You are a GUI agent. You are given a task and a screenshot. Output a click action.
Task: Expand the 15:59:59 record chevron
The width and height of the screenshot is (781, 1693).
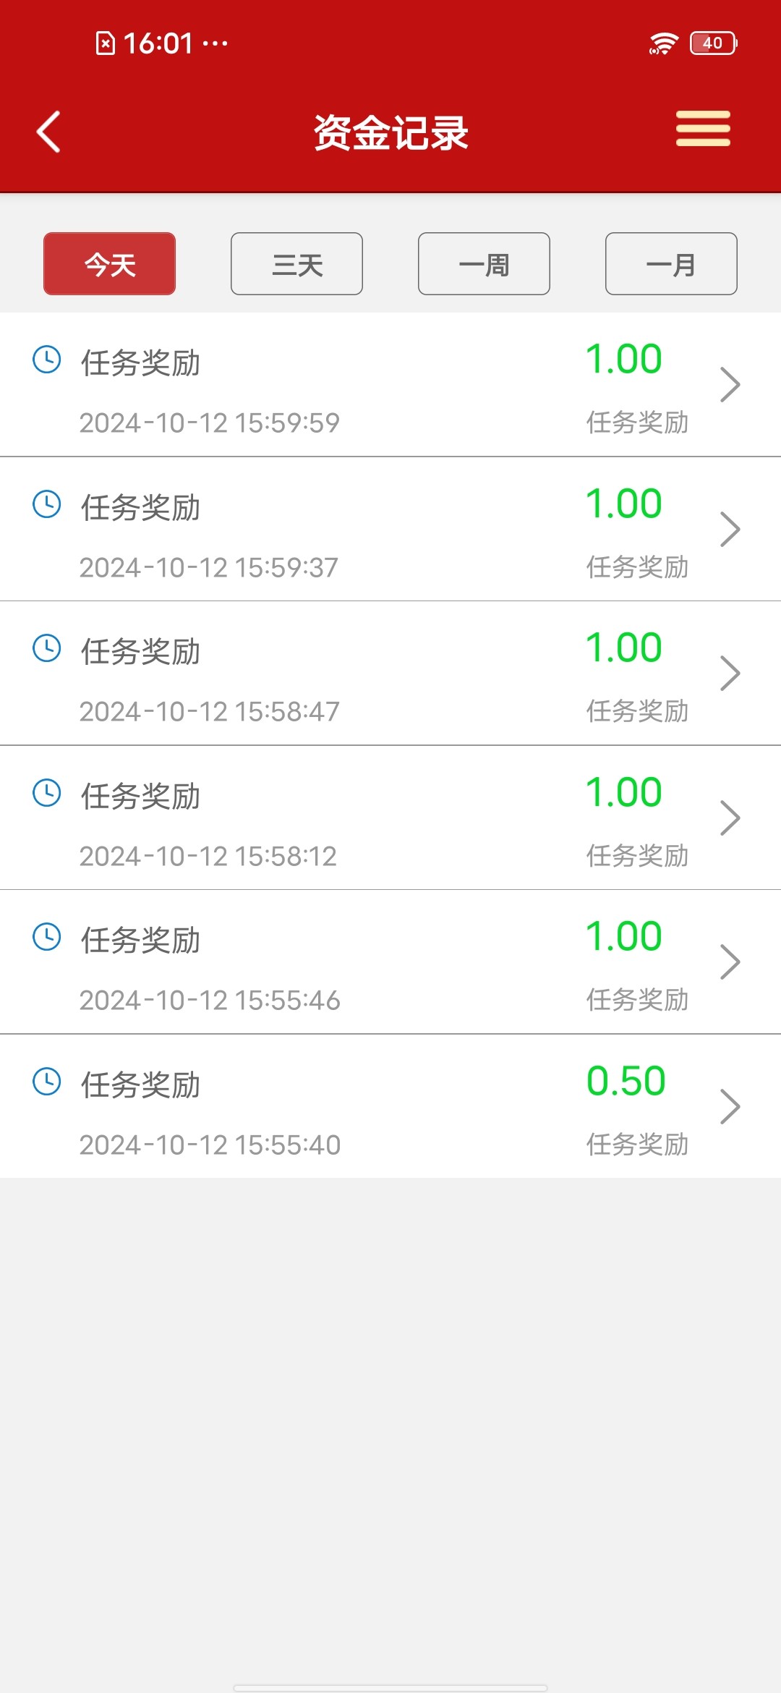coord(730,385)
